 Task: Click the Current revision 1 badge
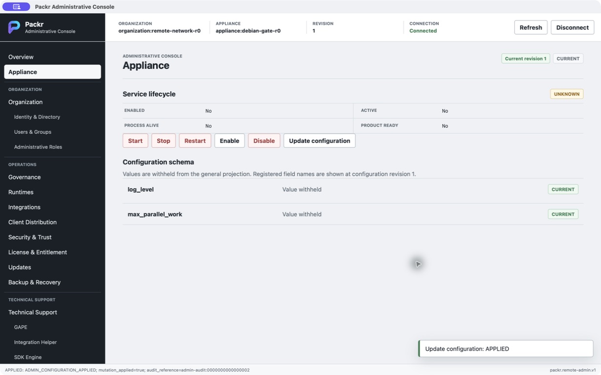tap(526, 59)
